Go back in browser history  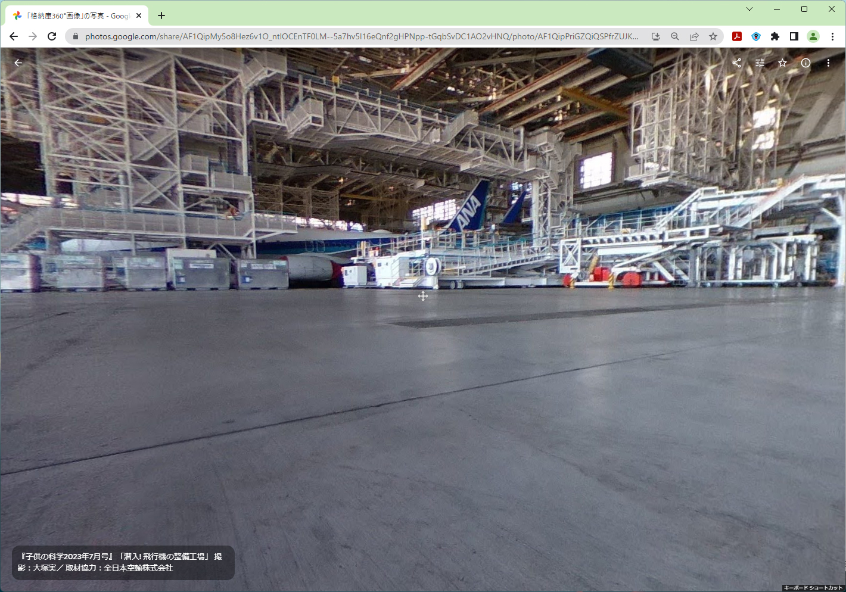(x=14, y=36)
